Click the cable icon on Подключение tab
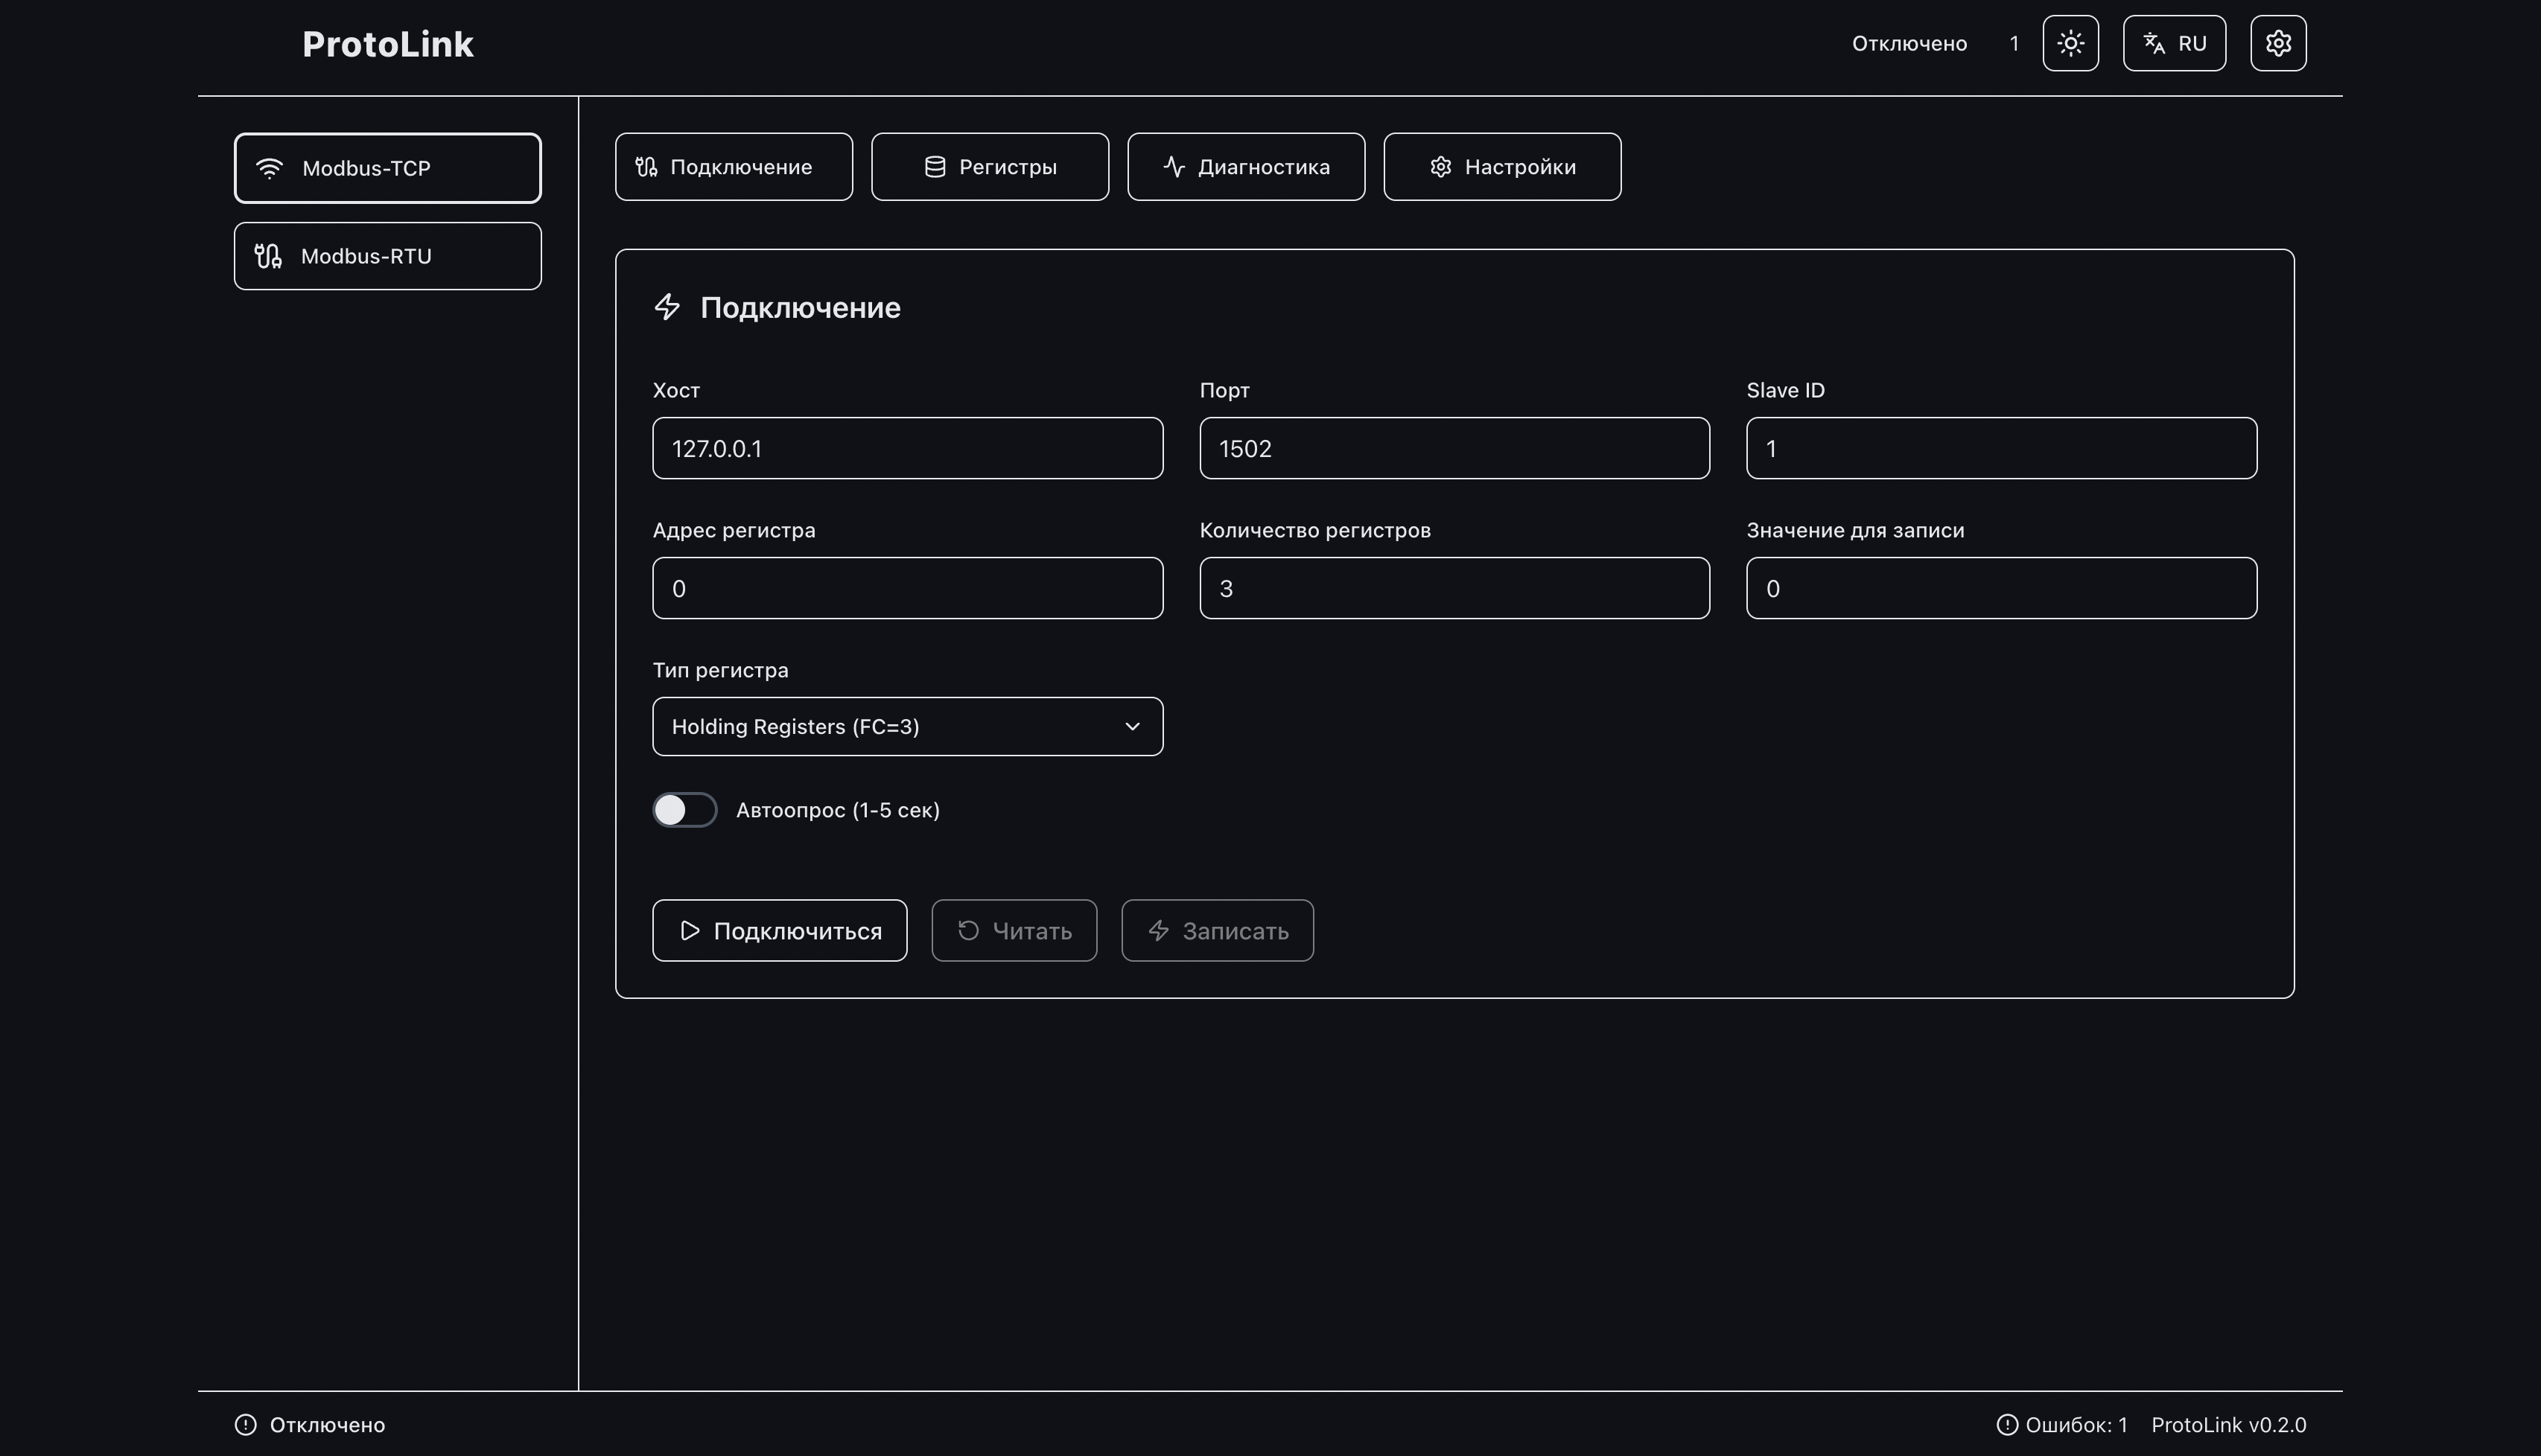The image size is (2541, 1456). (x=646, y=167)
